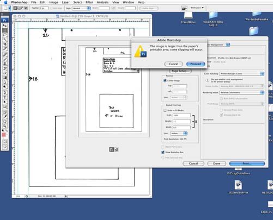Open tool preset picker arrow

coord(10,8)
